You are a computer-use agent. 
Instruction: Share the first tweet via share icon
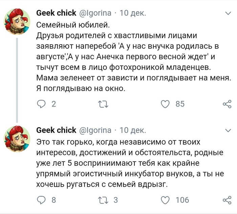point(227,104)
